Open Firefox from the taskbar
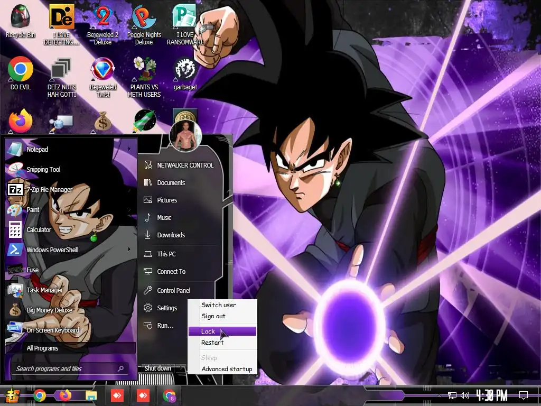The width and height of the screenshot is (541, 406). point(65,395)
